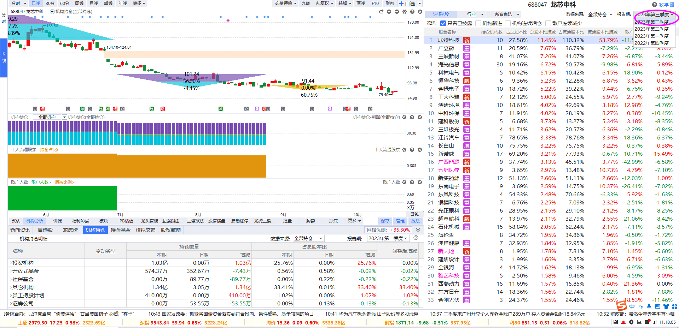Image resolution: width=679 pixels, height=328 pixels.
Task: Switch to the 周线 chart period
Action: 79,3
